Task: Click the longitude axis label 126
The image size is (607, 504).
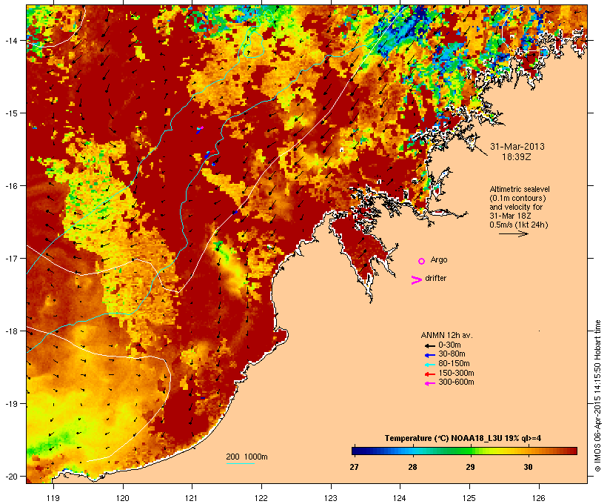Action: 539,498
